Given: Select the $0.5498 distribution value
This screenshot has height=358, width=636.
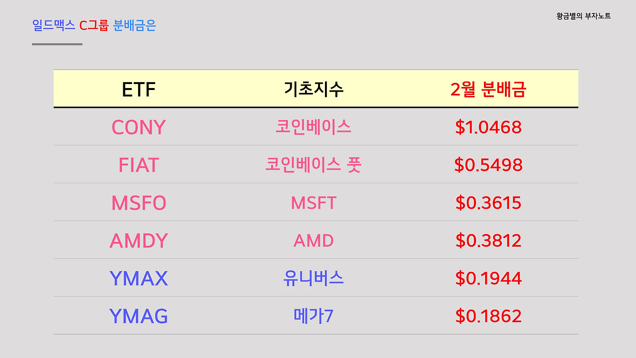Looking at the screenshot, I should pos(488,165).
